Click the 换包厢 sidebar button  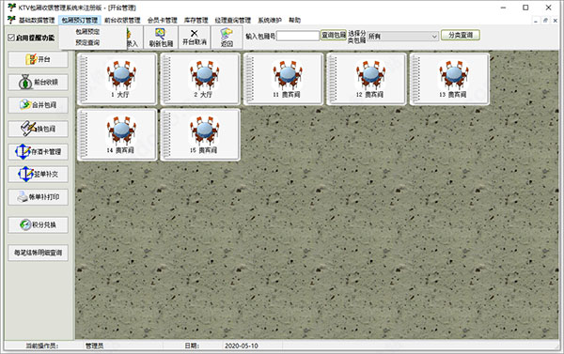click(x=38, y=129)
